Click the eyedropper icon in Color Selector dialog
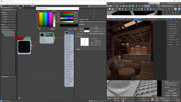The image size is (181, 102). [40, 28]
